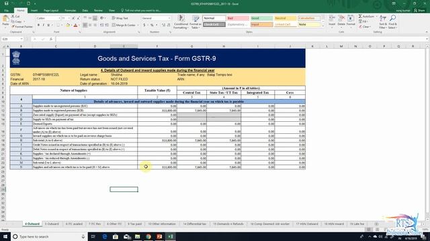Toggle Wrap Text
Screen dimensions: 430x241
coord(120,18)
